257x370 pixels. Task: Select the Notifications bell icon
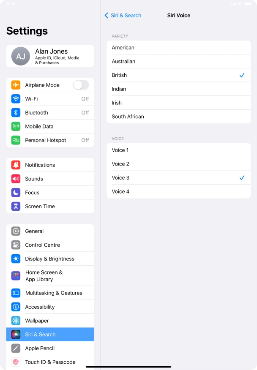(16, 165)
